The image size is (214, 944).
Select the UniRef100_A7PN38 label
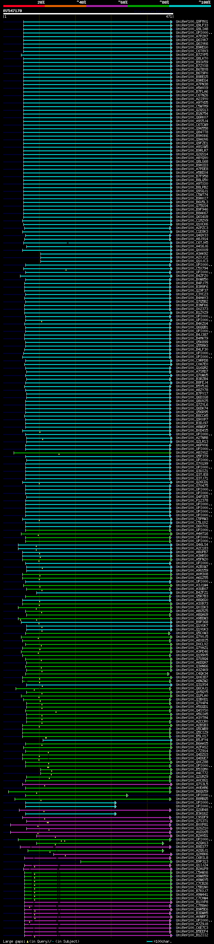(x=192, y=84)
